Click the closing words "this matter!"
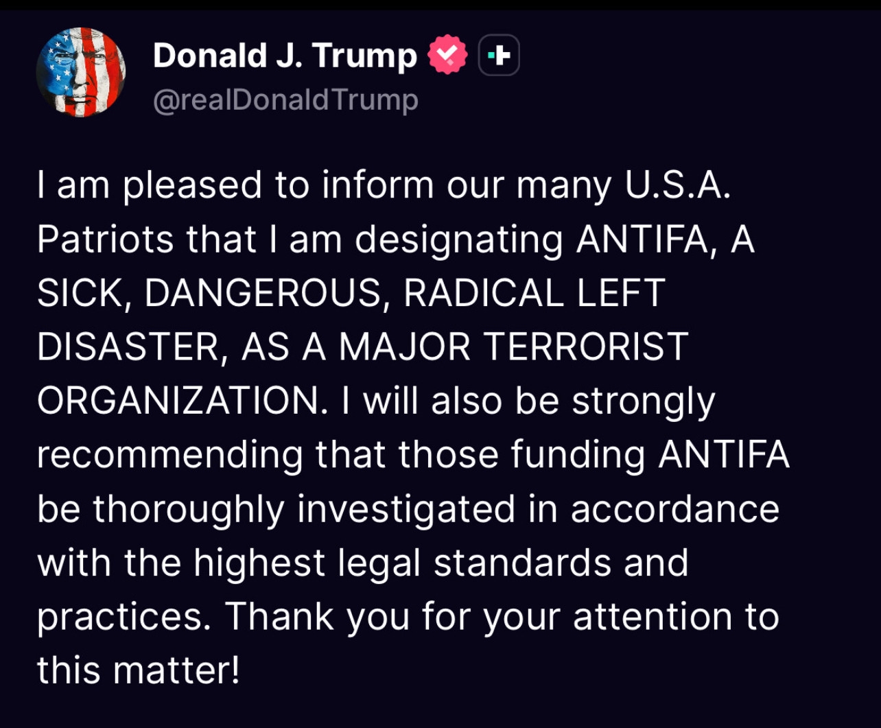Screen dimensions: 881x728 pyautogui.click(x=139, y=670)
